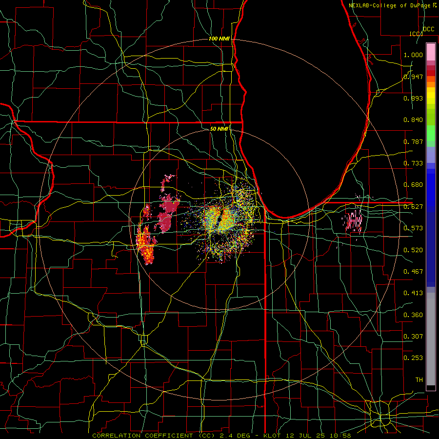The height and width of the screenshot is (439, 439).
Task: Click the 50 NMI range ring label
Action: 219,129
